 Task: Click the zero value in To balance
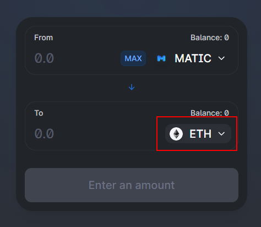(226, 113)
